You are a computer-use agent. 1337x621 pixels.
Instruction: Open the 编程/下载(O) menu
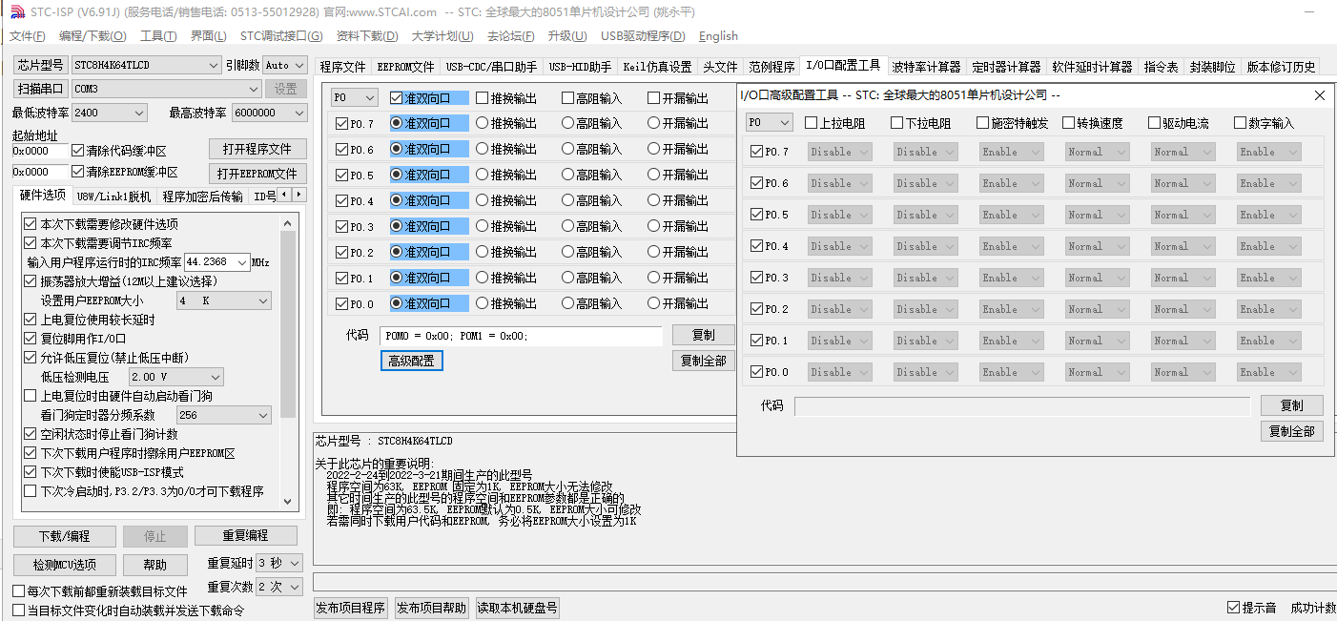93,36
